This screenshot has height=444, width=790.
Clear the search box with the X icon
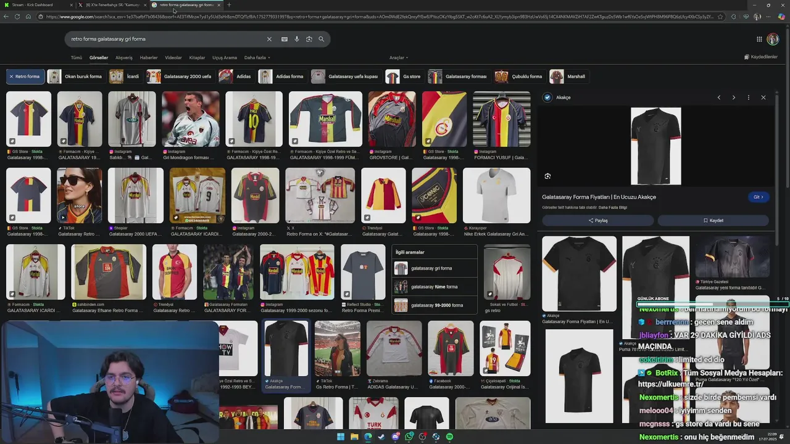(x=269, y=39)
